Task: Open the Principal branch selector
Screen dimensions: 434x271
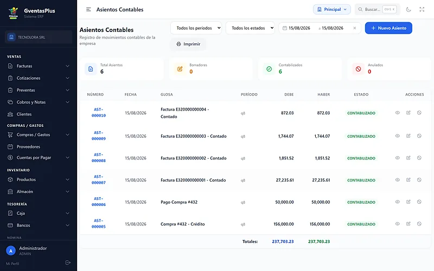Action: (332, 9)
